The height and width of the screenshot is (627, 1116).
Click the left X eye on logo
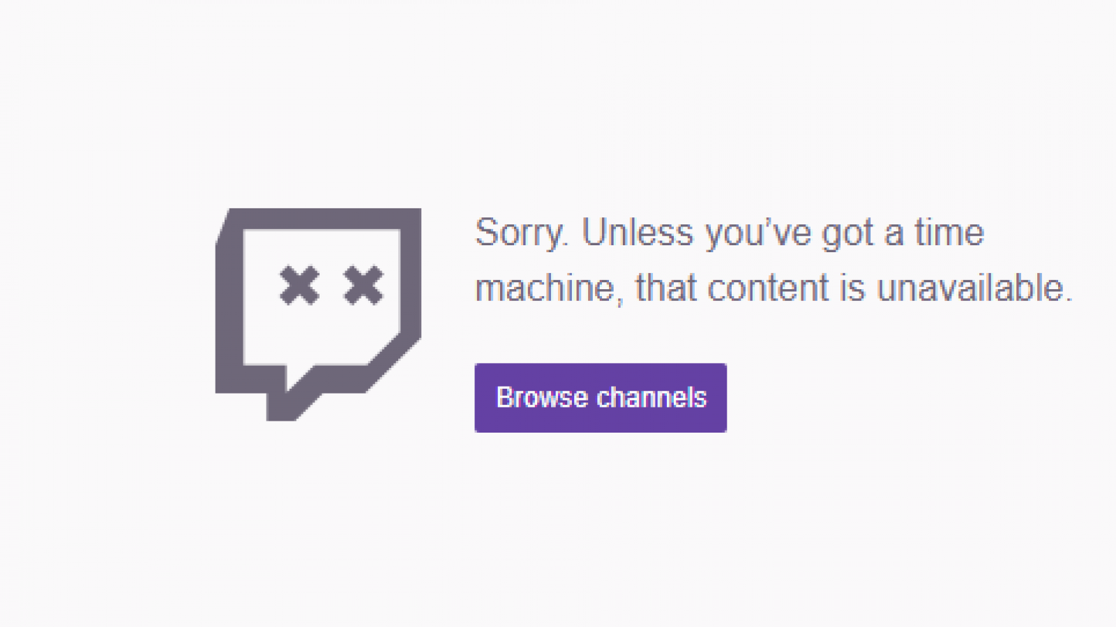tap(300, 286)
